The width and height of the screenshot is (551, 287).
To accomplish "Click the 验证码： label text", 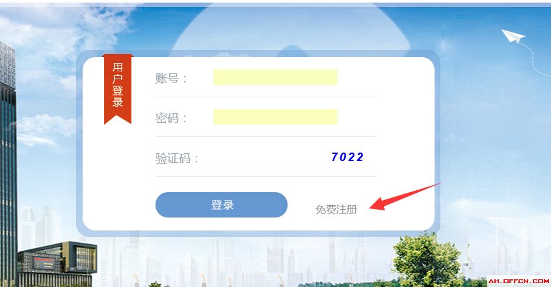I will point(177,158).
